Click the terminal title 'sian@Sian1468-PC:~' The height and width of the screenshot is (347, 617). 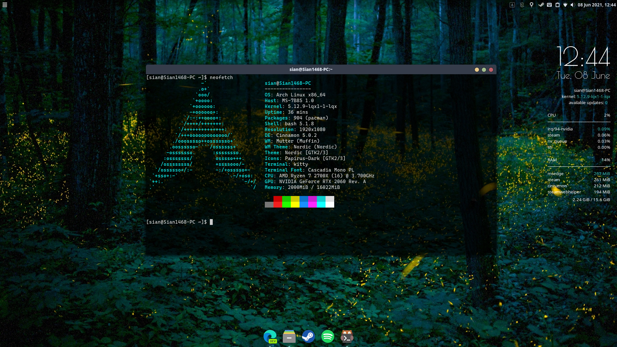coord(311,69)
